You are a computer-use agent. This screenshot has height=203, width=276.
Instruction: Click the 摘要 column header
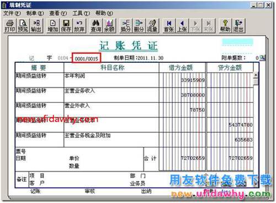[x=39, y=68]
